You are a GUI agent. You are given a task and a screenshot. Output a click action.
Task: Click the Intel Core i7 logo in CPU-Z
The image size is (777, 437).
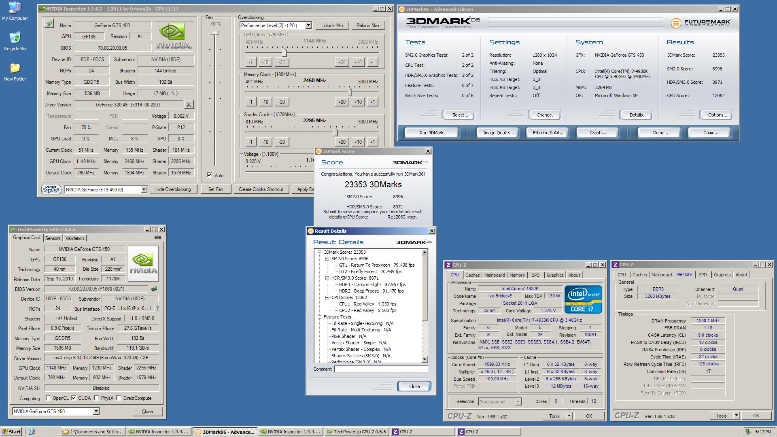[583, 299]
